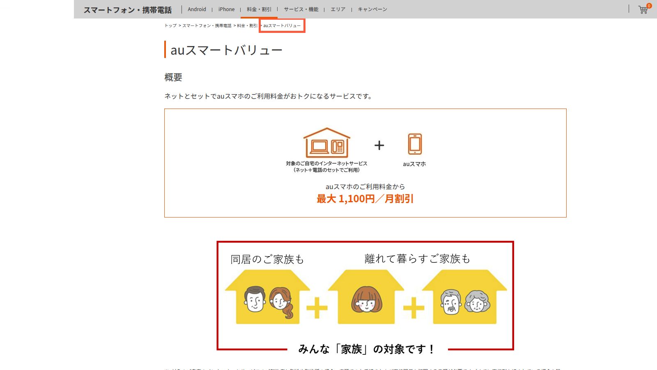Click auスマートバリュー breadcrumb item

(x=282, y=25)
